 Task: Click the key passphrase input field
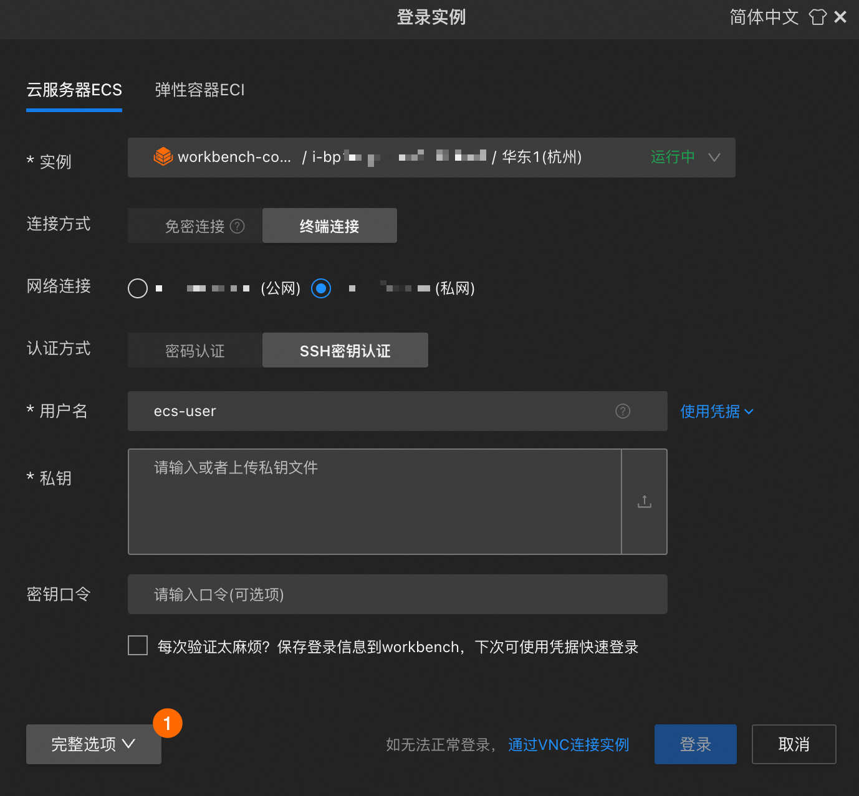pos(398,594)
